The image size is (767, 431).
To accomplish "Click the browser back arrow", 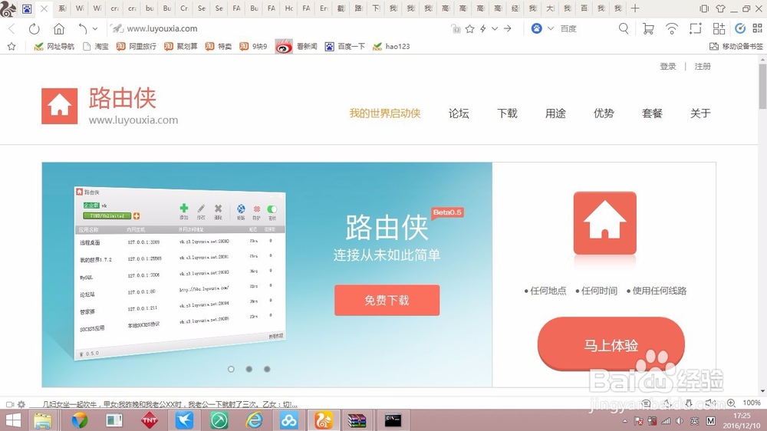I will click(x=12, y=29).
